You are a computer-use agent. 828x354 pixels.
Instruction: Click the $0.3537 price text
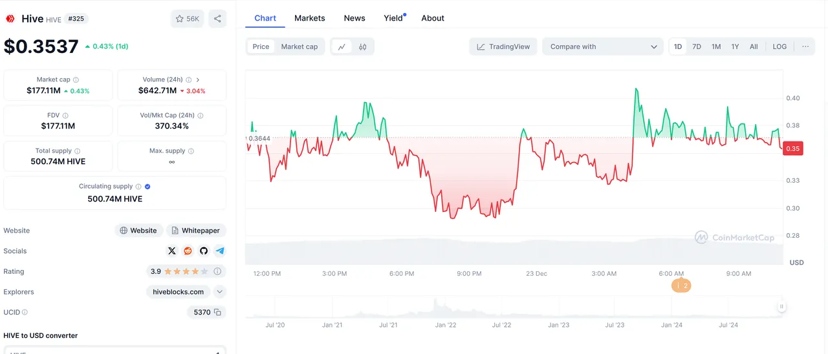(x=41, y=47)
